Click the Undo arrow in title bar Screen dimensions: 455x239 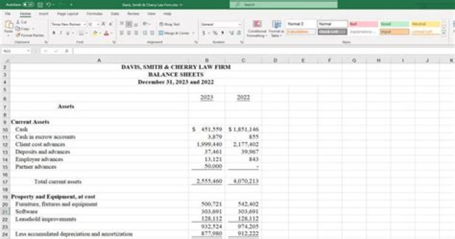(x=49, y=5)
